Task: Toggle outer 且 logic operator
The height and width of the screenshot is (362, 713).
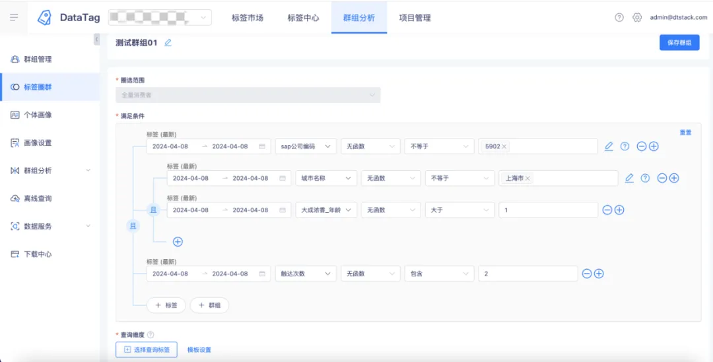Action: [x=133, y=226]
